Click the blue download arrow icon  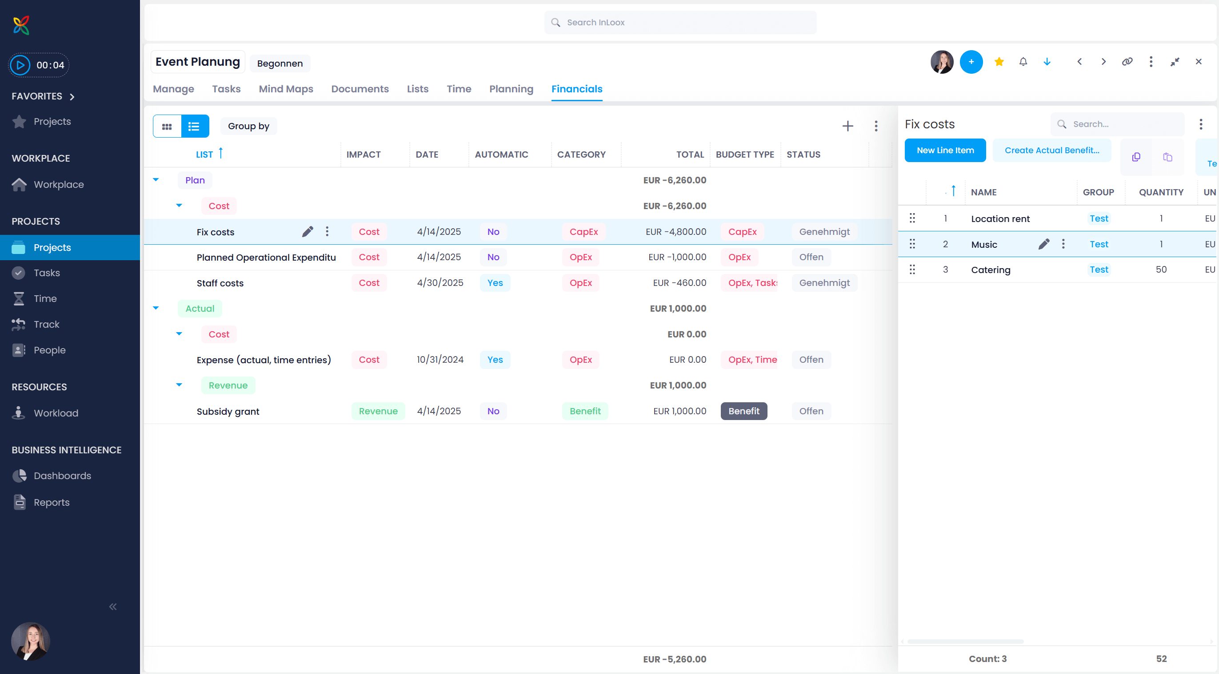(x=1047, y=62)
